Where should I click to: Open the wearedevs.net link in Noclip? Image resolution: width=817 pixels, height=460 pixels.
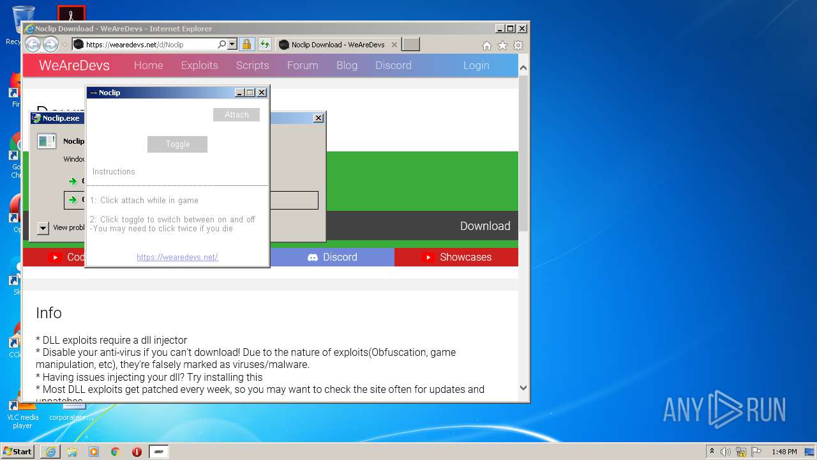tap(177, 257)
